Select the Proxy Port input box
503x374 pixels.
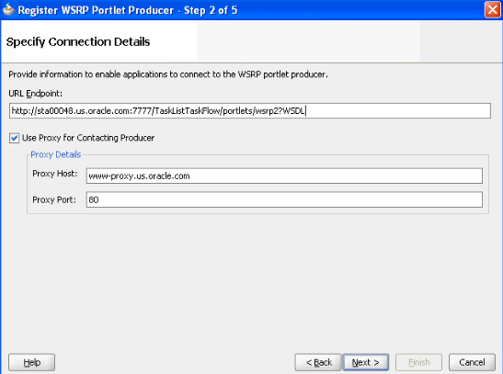(x=284, y=199)
